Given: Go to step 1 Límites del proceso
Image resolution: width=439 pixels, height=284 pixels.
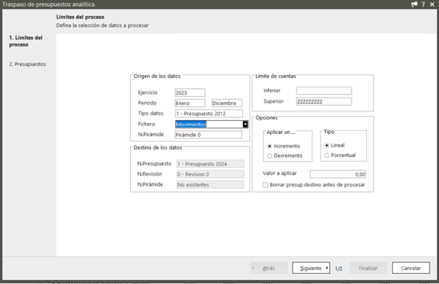Looking at the screenshot, I should click(x=26, y=41).
